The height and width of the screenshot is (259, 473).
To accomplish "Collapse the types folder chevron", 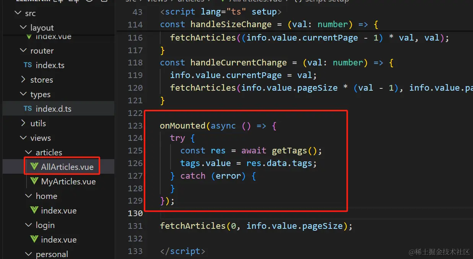I will pyautogui.click(x=23, y=94).
